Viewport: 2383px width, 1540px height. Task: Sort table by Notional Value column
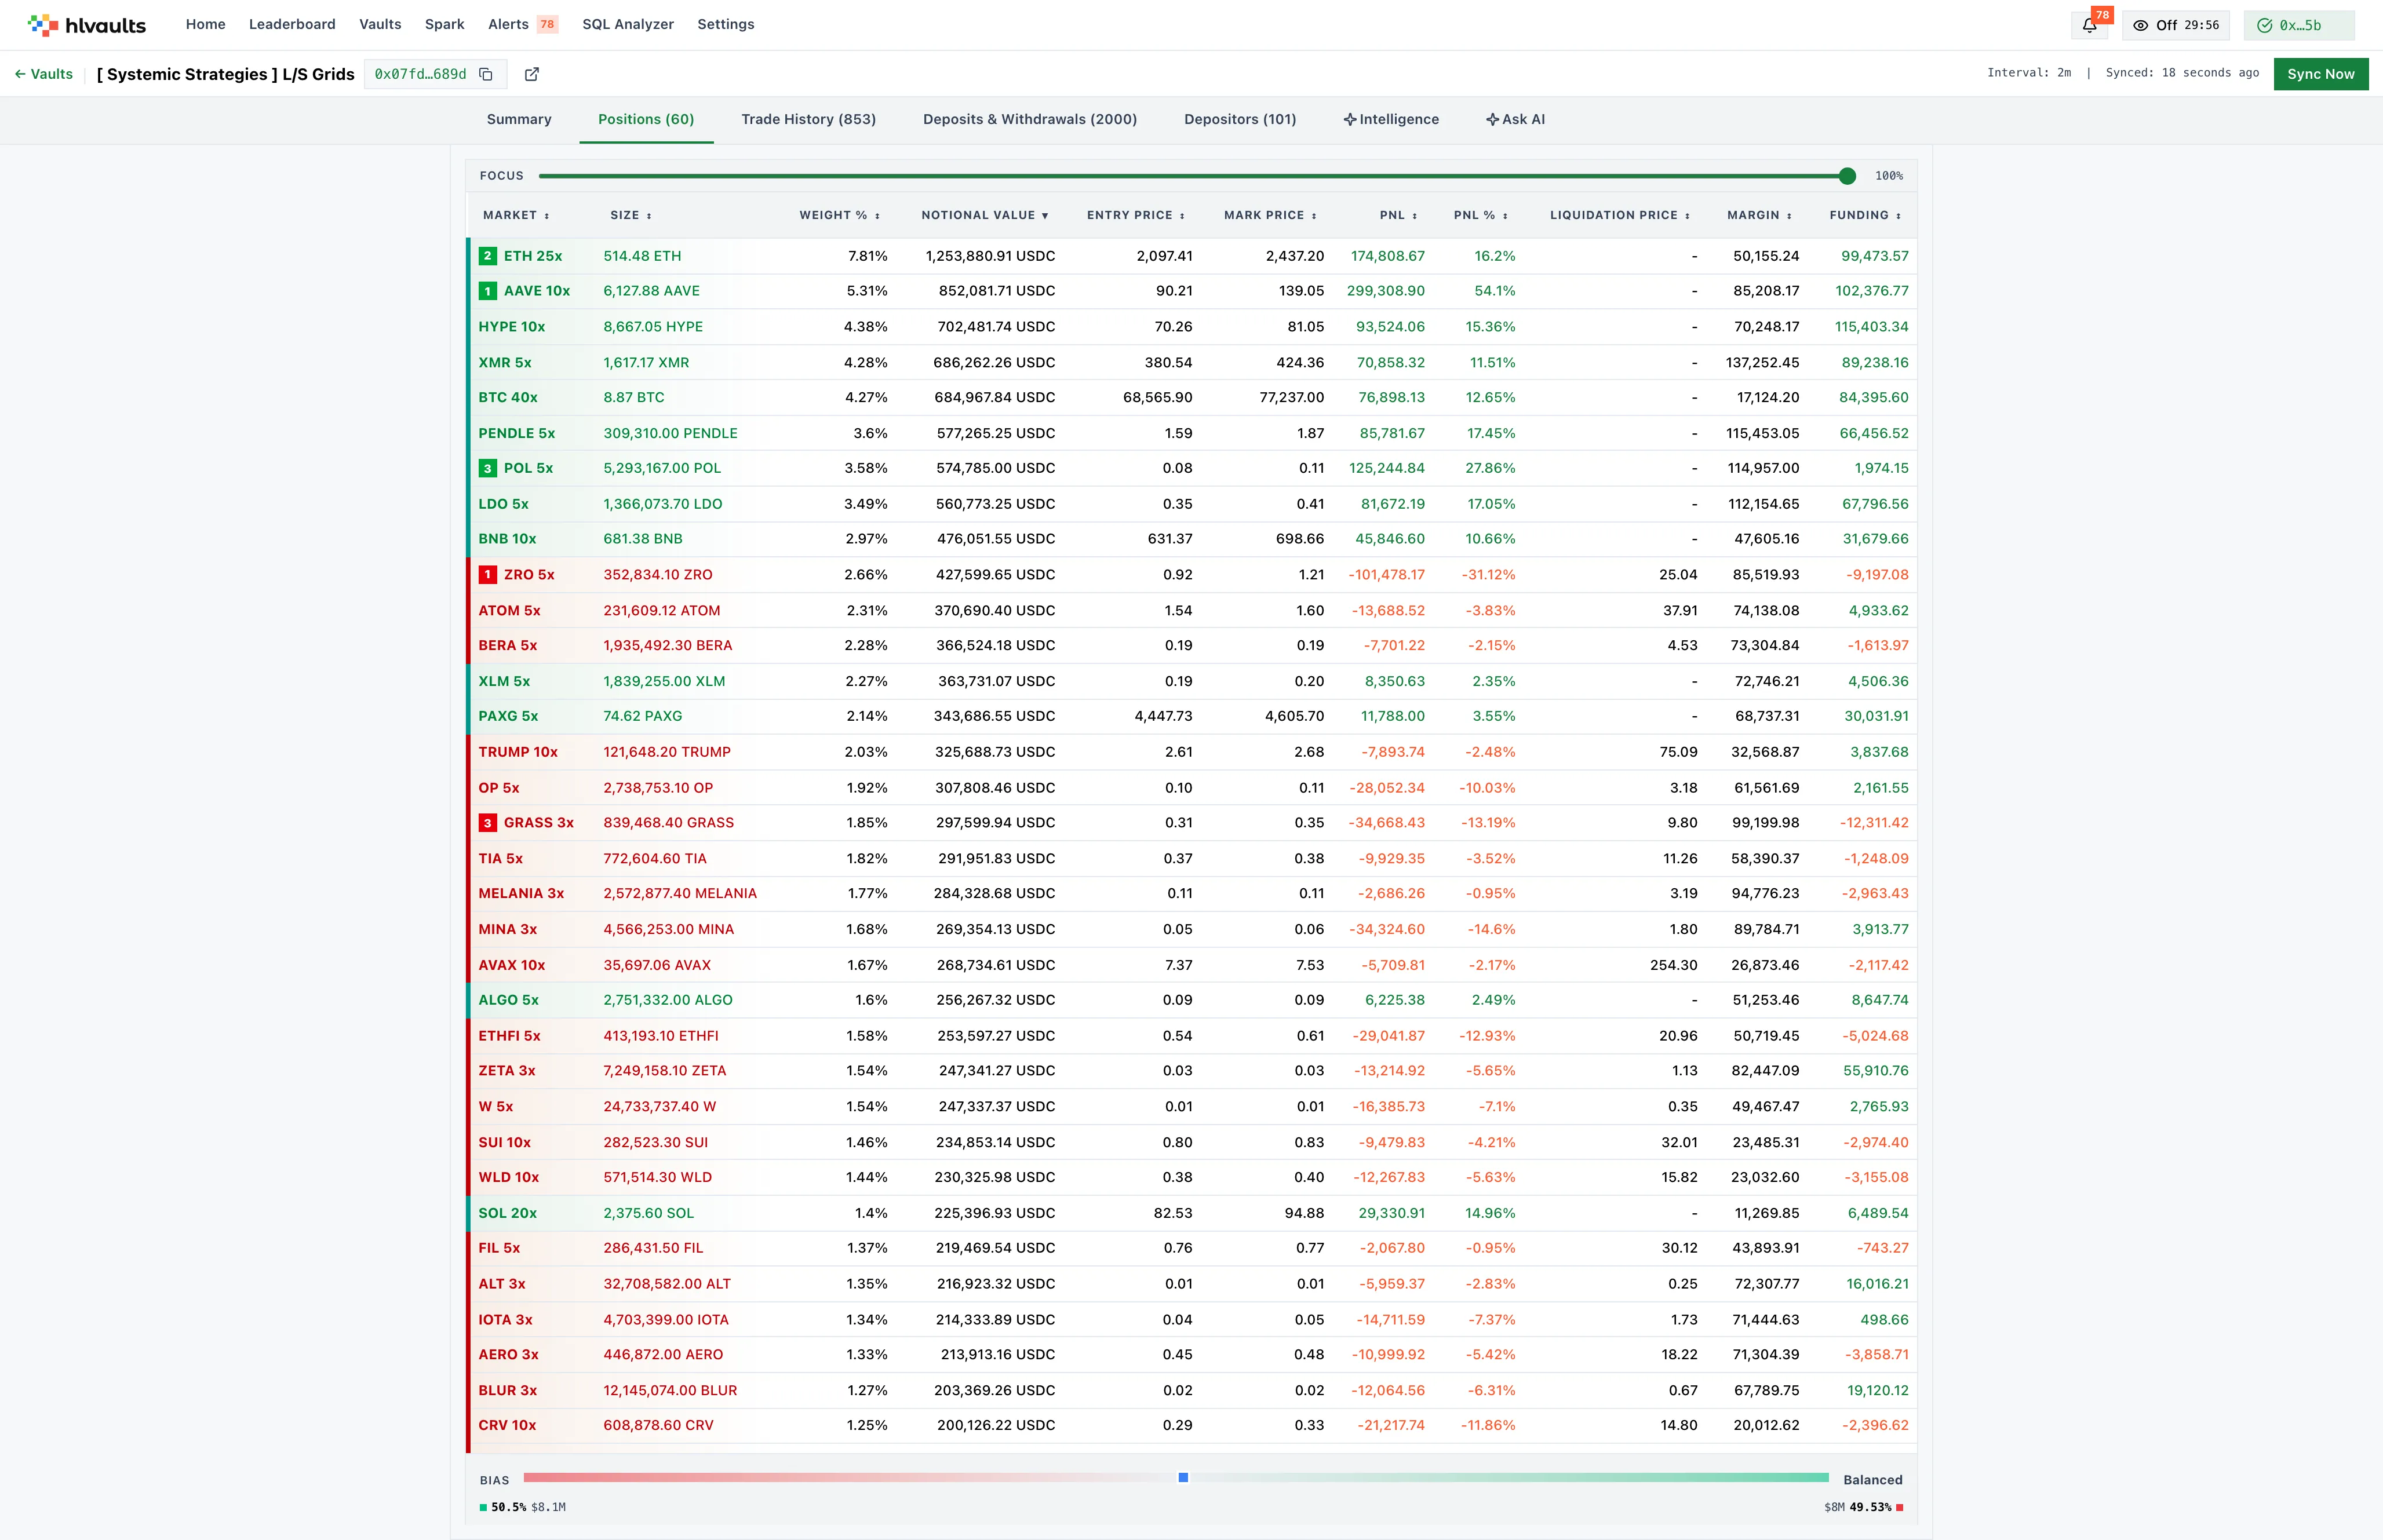(x=985, y=215)
